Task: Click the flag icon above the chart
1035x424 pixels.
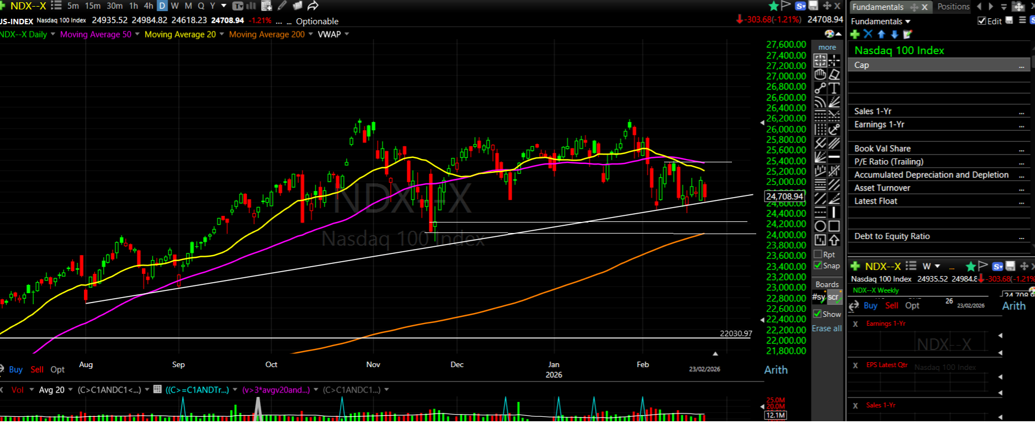Action: click(x=785, y=6)
